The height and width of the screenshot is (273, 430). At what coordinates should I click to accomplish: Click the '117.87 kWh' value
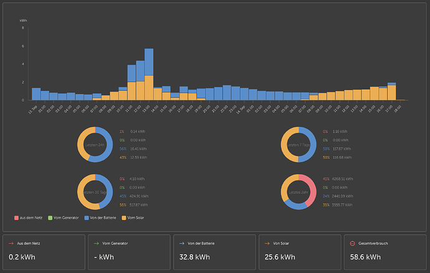click(x=342, y=149)
